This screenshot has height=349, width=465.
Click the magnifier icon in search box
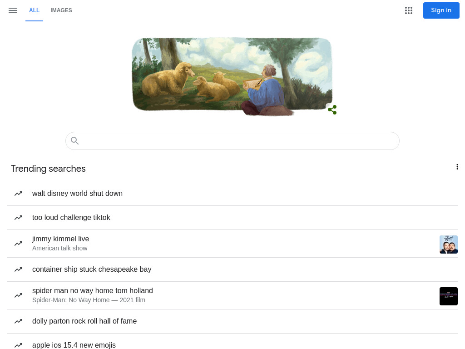(x=75, y=141)
